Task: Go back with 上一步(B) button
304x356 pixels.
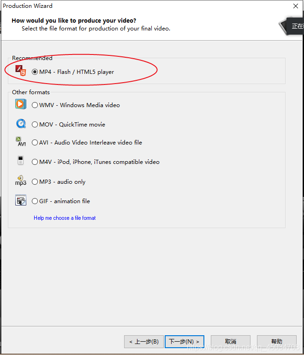Action: 144,342
